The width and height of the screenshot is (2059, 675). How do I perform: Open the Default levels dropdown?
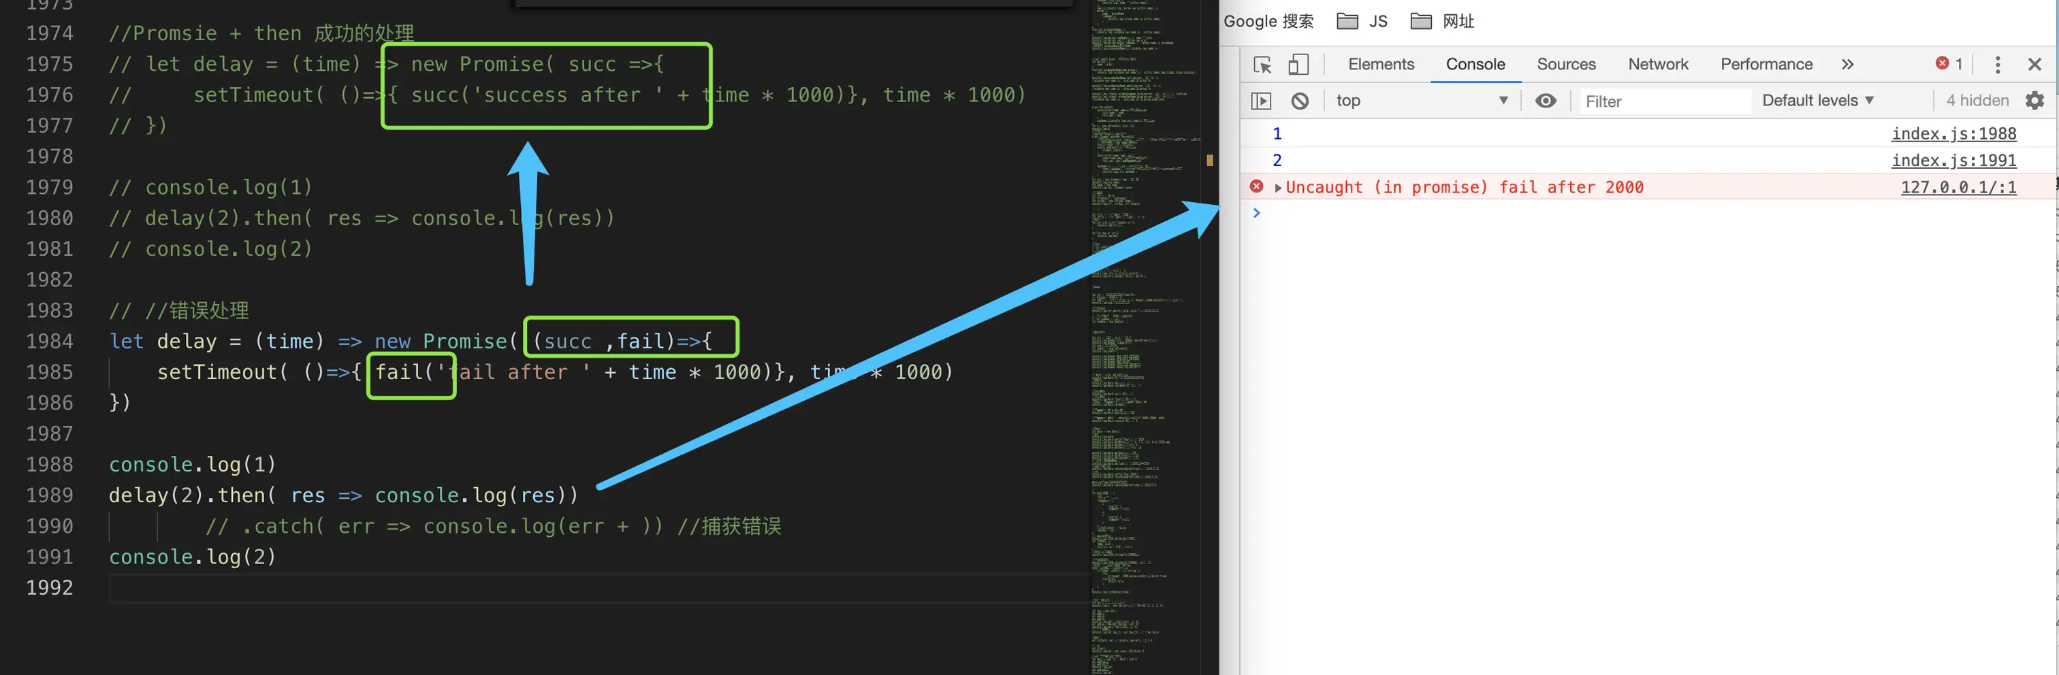click(1817, 101)
